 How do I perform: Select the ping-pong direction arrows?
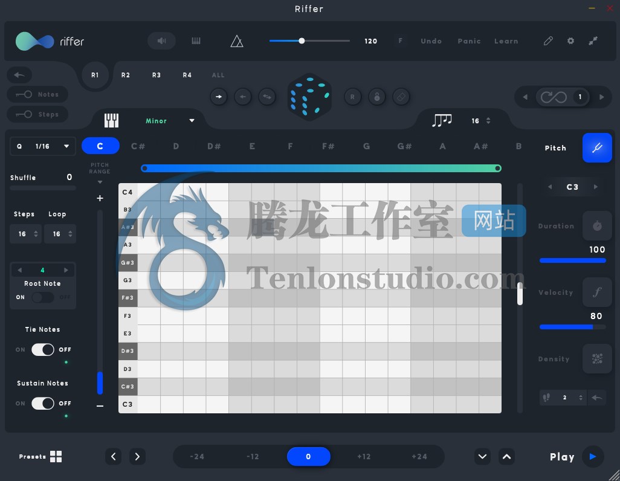267,97
